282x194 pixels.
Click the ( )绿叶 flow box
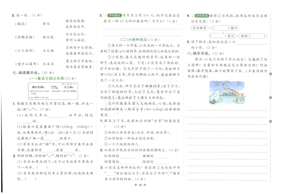pos(225,28)
